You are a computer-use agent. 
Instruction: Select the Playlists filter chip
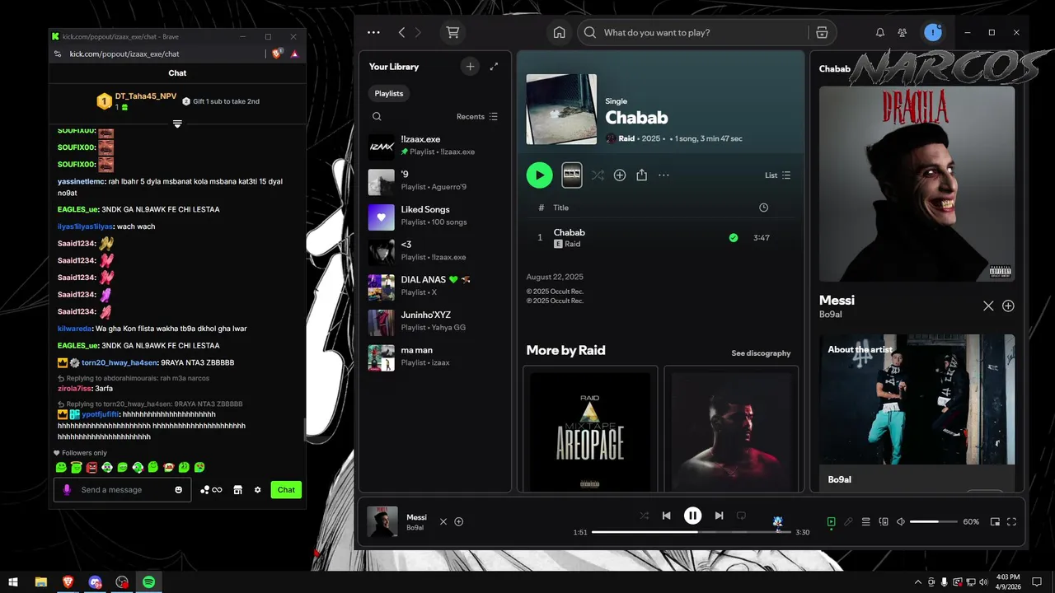pos(389,93)
